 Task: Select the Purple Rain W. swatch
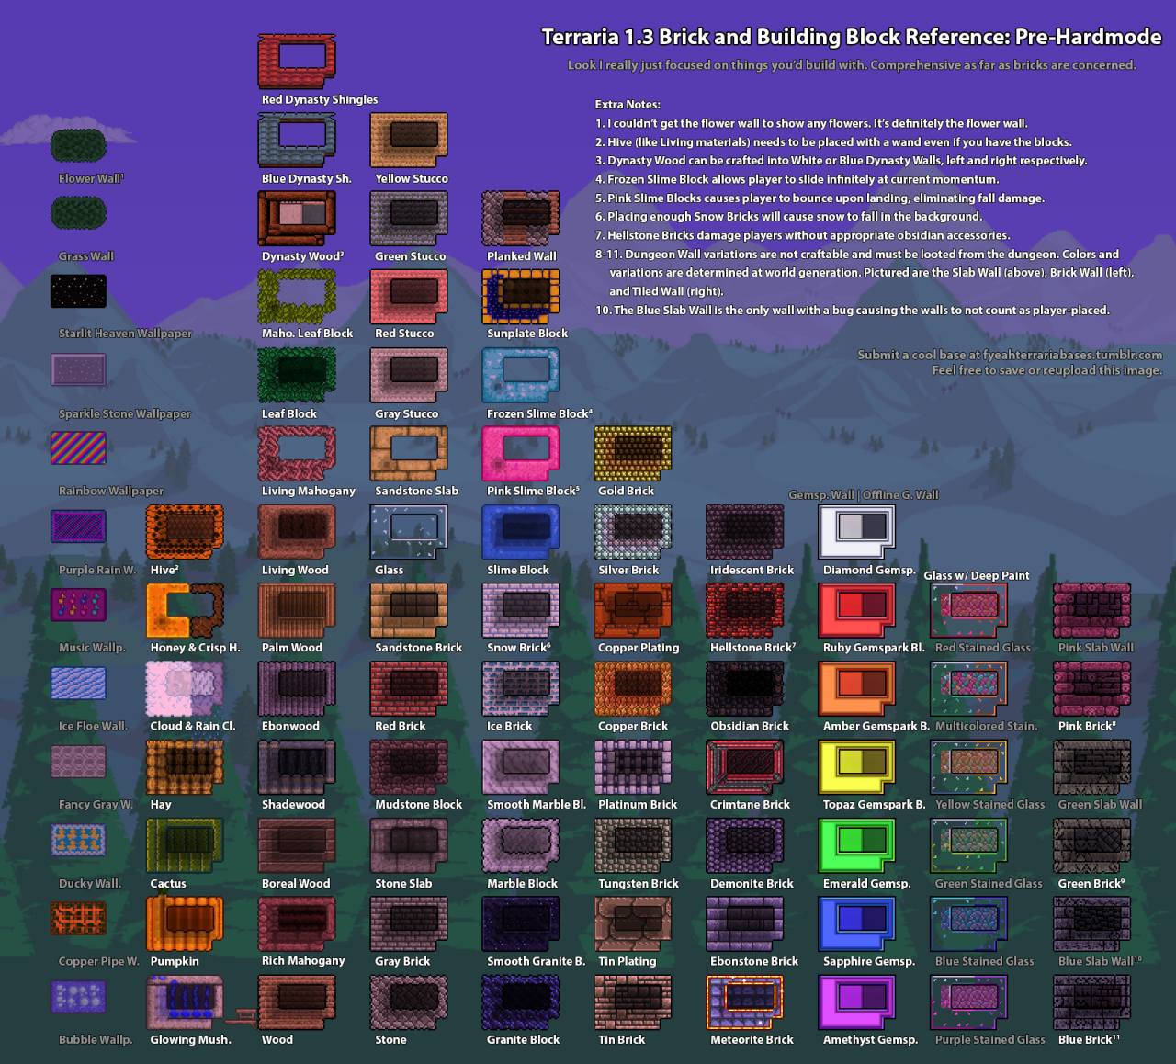point(78,526)
